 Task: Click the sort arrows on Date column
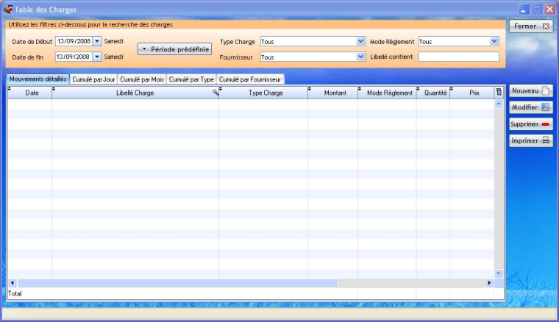10,89
